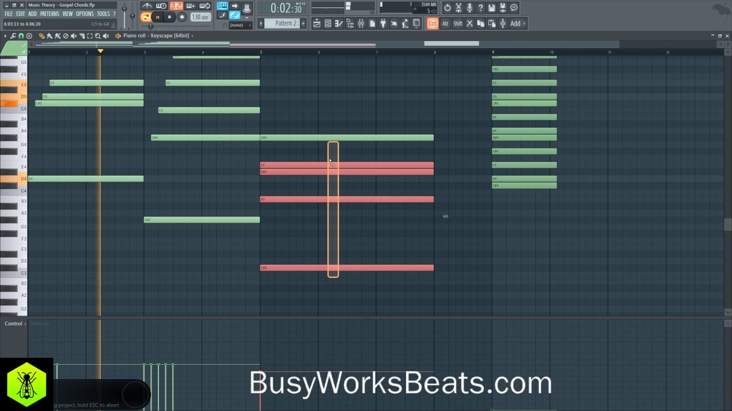Open the OPTIONS menu
Viewport: 732px width, 411px height.
point(85,14)
